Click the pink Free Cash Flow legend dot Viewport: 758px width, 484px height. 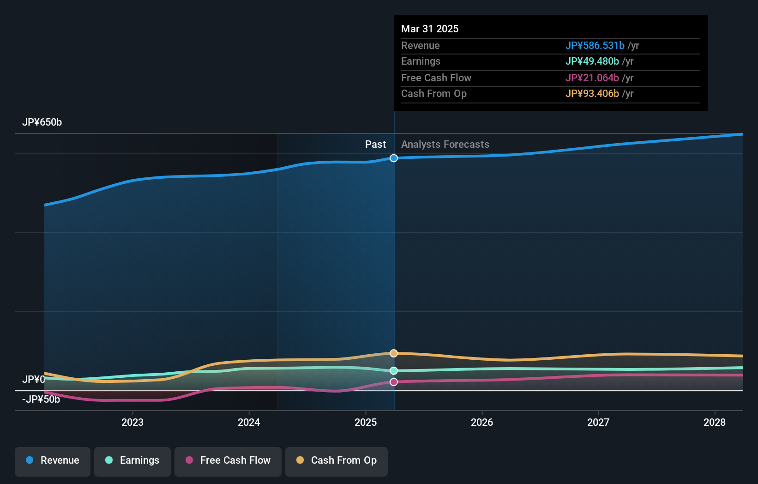tap(190, 460)
